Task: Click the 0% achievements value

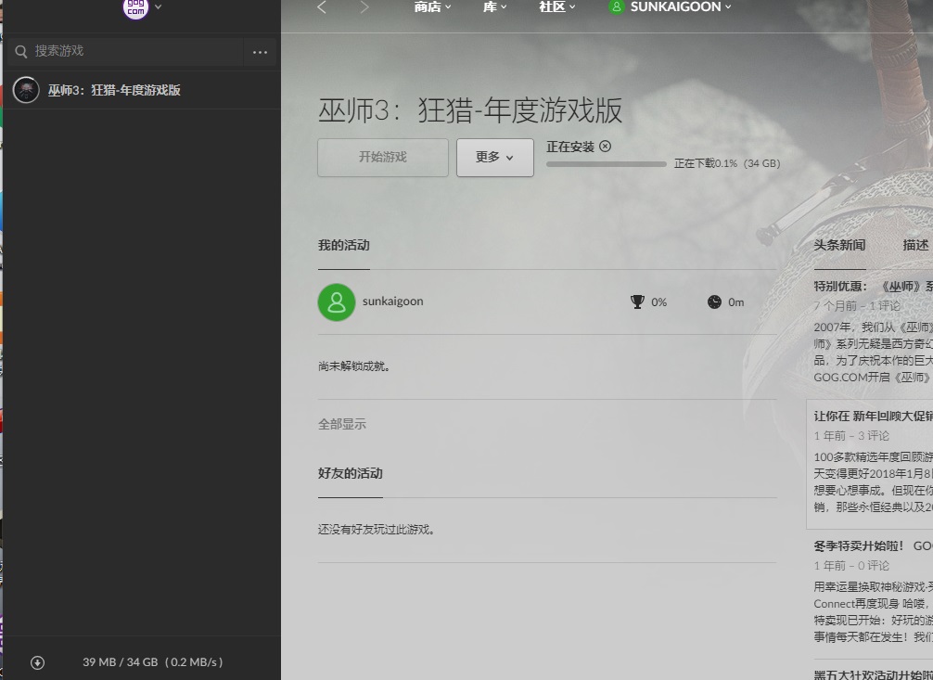Action: [x=658, y=302]
